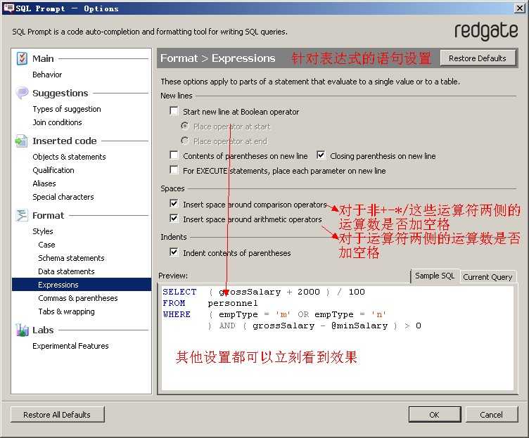Open the Aliases page
This screenshot has width=529, height=438.
pos(44,183)
